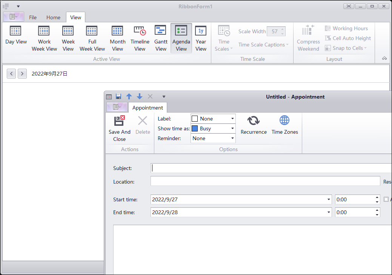Go to next appointment with down arrow
This screenshot has width=392, height=275.
[140, 96]
